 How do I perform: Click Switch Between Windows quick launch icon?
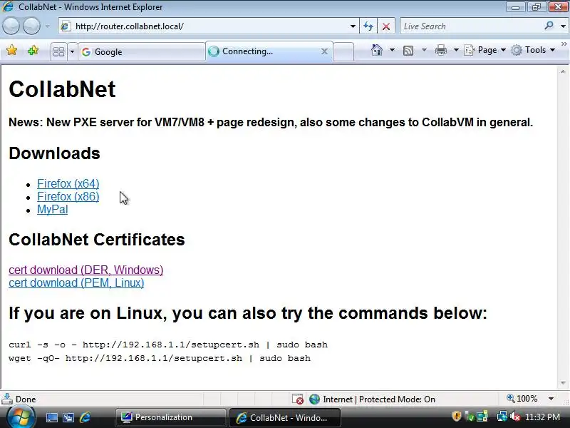68,417
